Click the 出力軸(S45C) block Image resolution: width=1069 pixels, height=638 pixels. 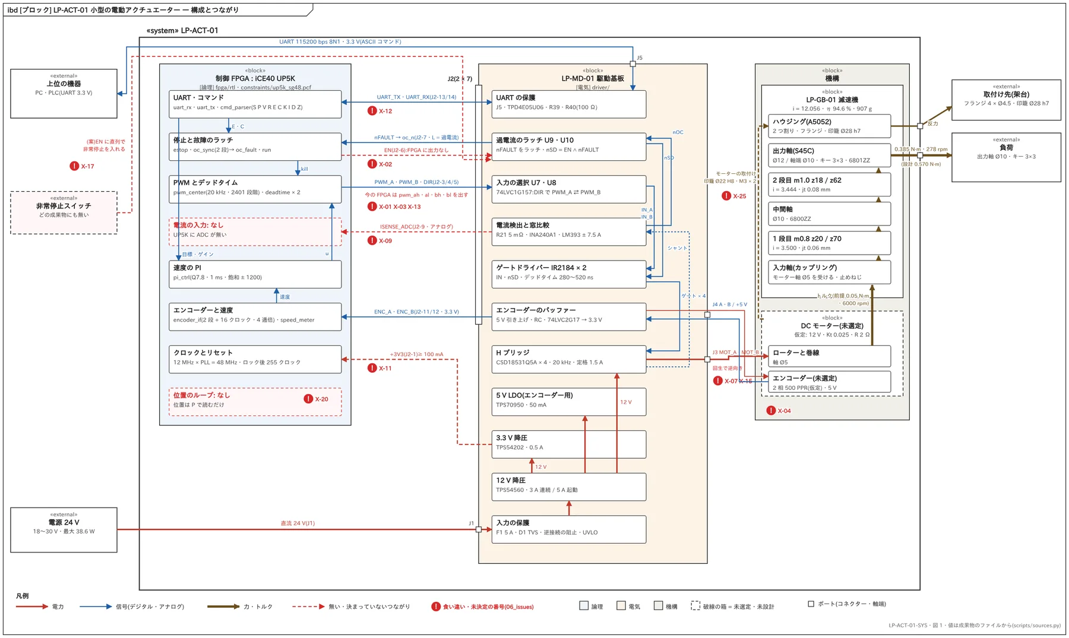pos(830,155)
